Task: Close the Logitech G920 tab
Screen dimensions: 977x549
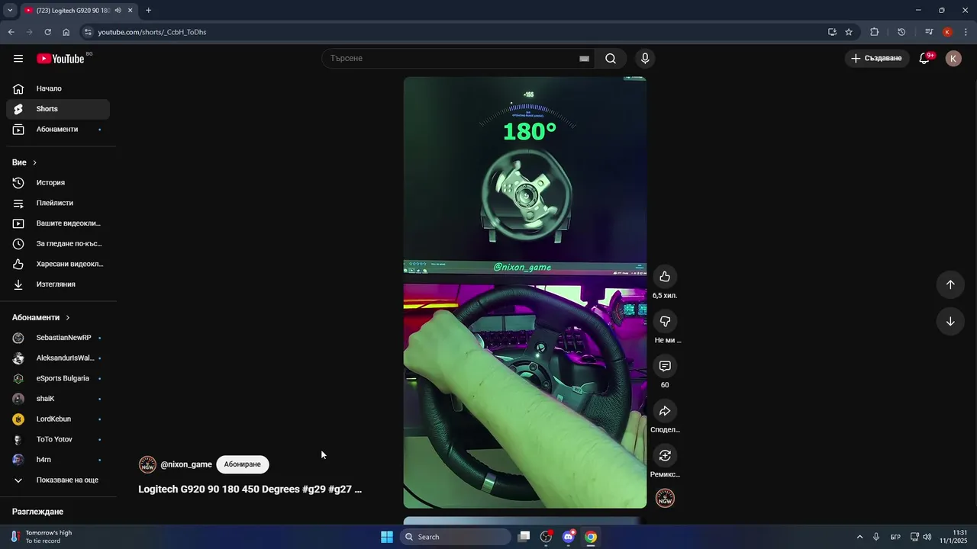Action: [x=131, y=11]
